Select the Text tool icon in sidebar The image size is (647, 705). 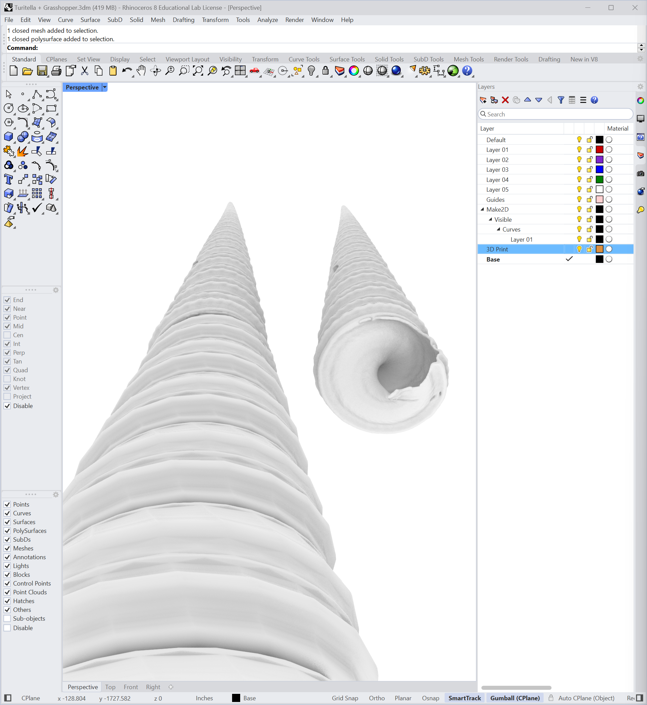8,180
